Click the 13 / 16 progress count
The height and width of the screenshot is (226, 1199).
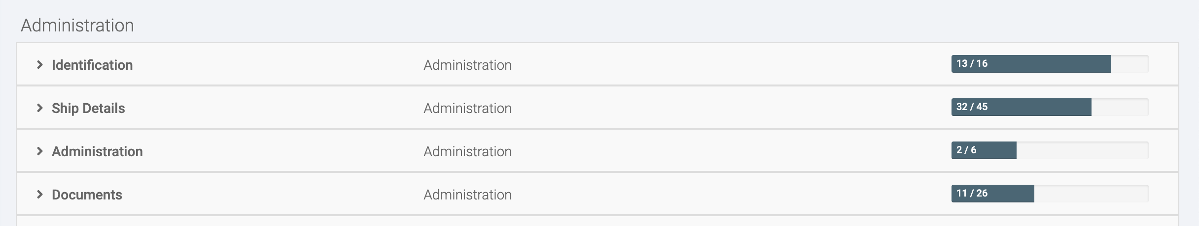pos(972,64)
